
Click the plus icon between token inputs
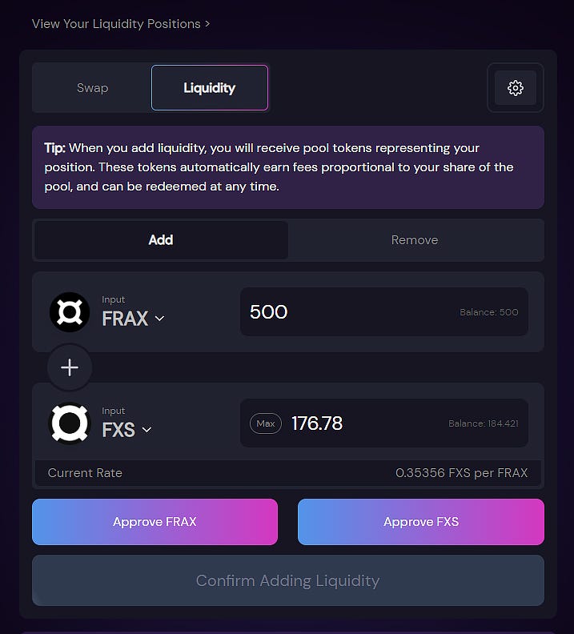tap(70, 367)
